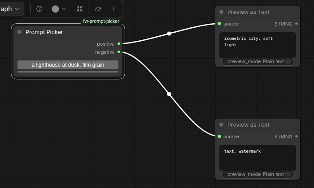
Task: Click top Preview as Text STRING output dot
Action: [x=297, y=24]
